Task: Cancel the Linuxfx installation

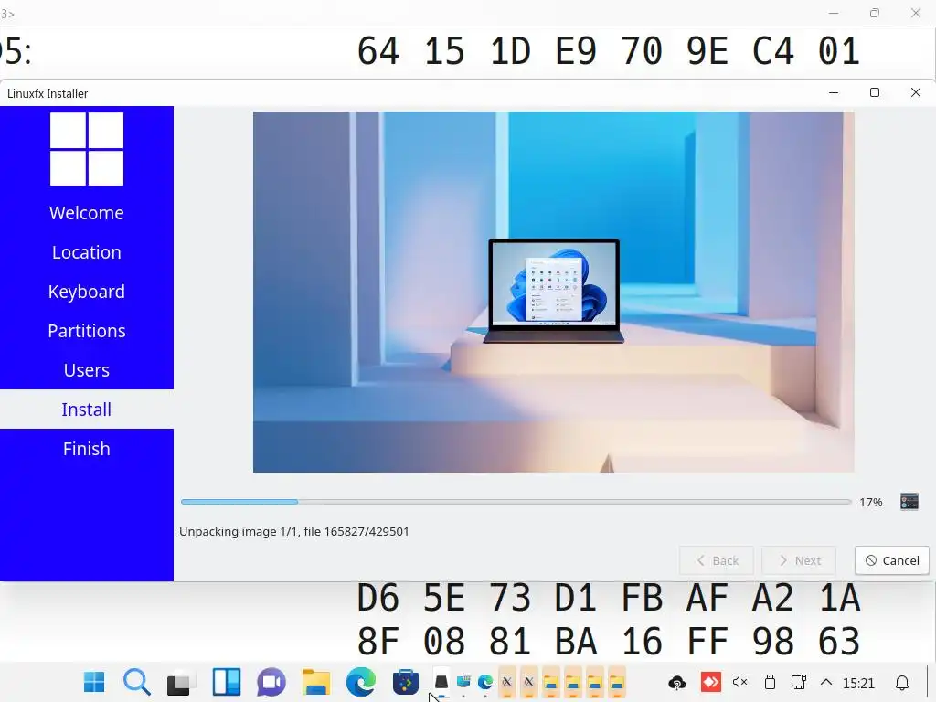Action: (892, 560)
